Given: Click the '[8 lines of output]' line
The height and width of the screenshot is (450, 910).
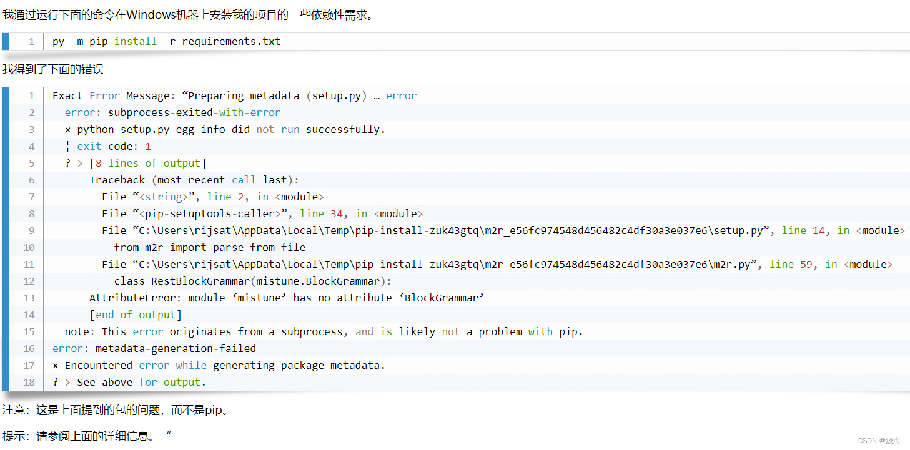Looking at the screenshot, I should click(x=136, y=164).
